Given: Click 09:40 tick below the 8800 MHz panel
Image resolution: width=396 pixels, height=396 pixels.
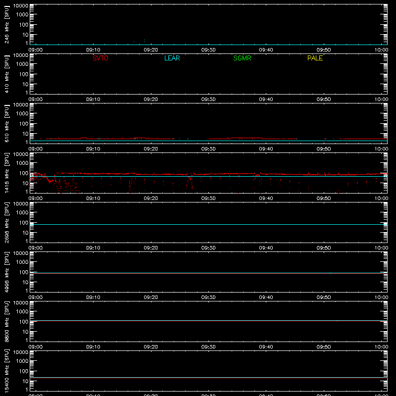Looking at the screenshot, I should (266, 347).
